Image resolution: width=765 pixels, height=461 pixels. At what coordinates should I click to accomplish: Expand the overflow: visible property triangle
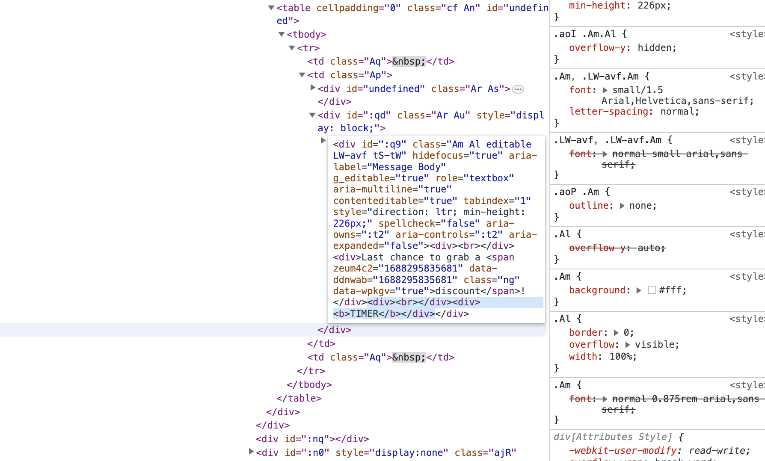point(628,345)
